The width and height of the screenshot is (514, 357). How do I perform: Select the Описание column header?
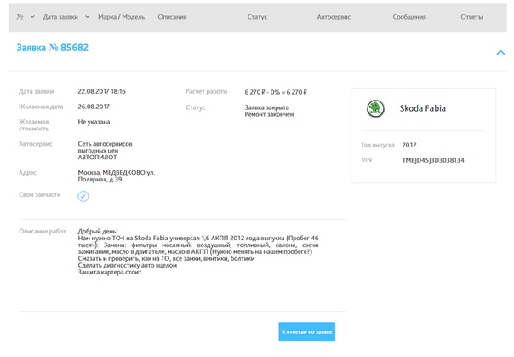172,17
